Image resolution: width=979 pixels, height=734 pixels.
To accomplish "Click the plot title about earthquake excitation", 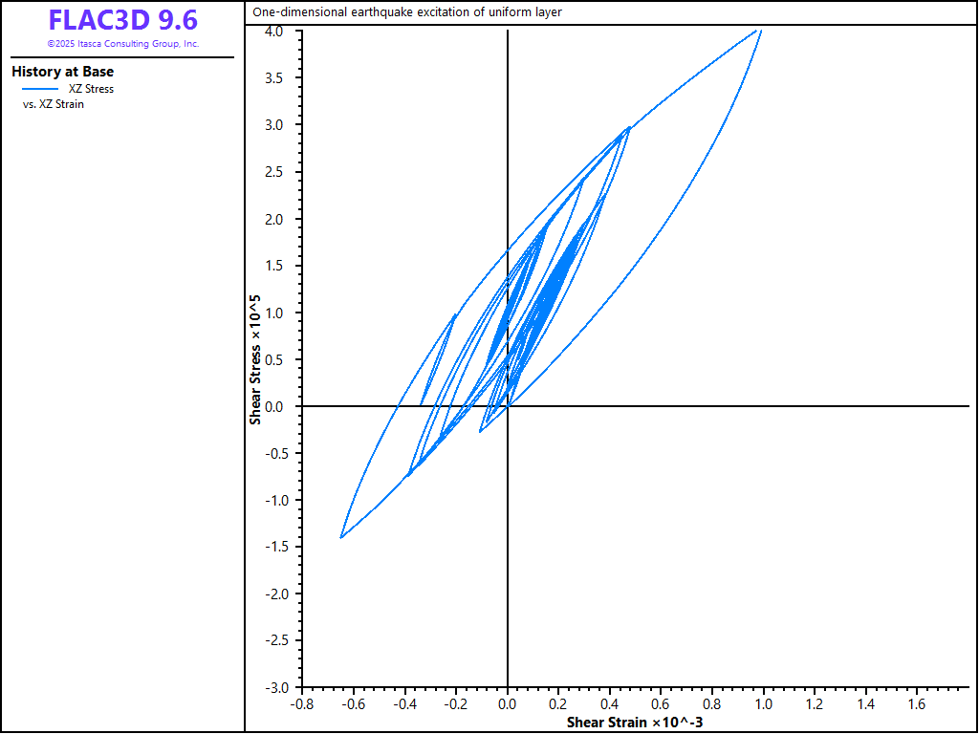I will (407, 11).
